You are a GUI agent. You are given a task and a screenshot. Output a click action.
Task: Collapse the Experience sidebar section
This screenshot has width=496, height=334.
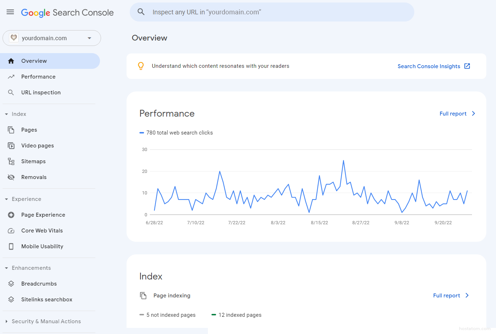6,199
